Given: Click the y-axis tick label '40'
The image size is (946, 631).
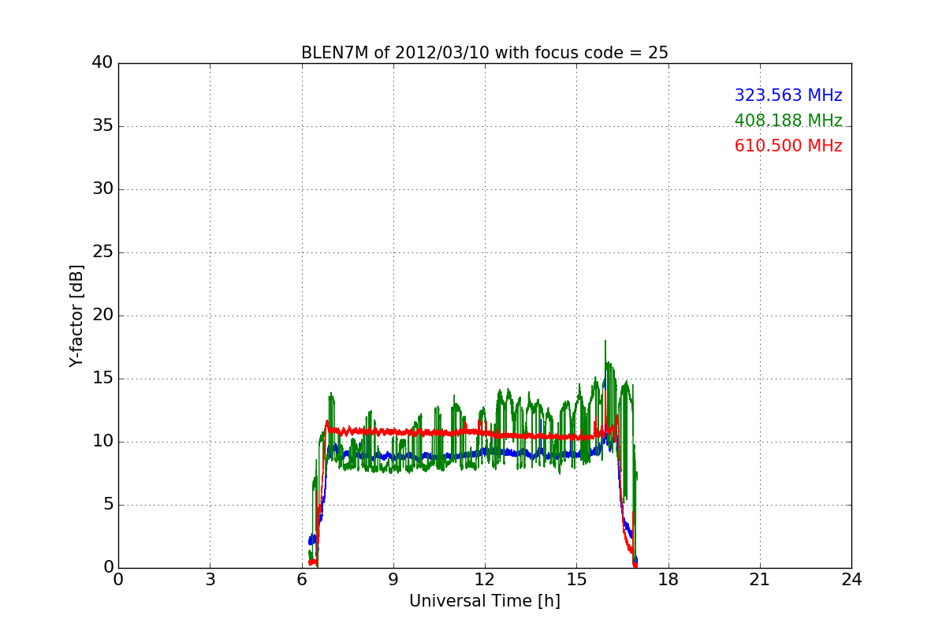Looking at the screenshot, I should coord(102,63).
